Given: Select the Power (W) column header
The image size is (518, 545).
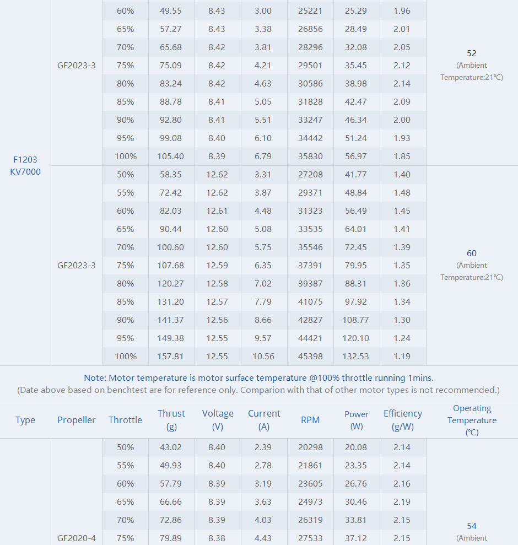Looking at the screenshot, I should [357, 420].
